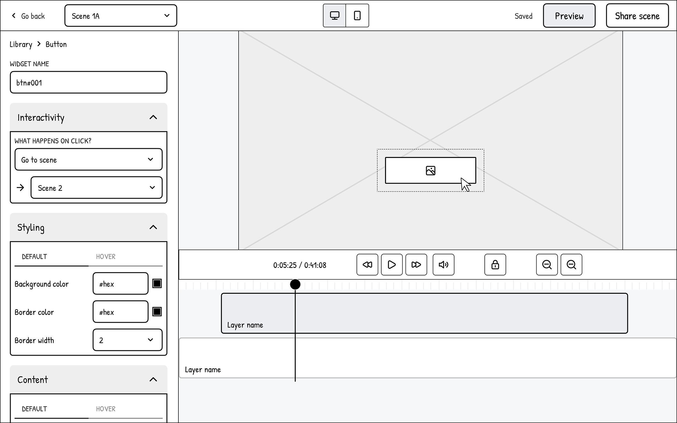Open the Border color swatch
Image resolution: width=677 pixels, height=423 pixels.
[x=157, y=311]
